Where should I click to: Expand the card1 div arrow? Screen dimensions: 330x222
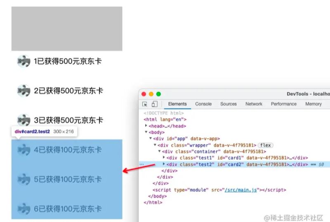pos(164,158)
